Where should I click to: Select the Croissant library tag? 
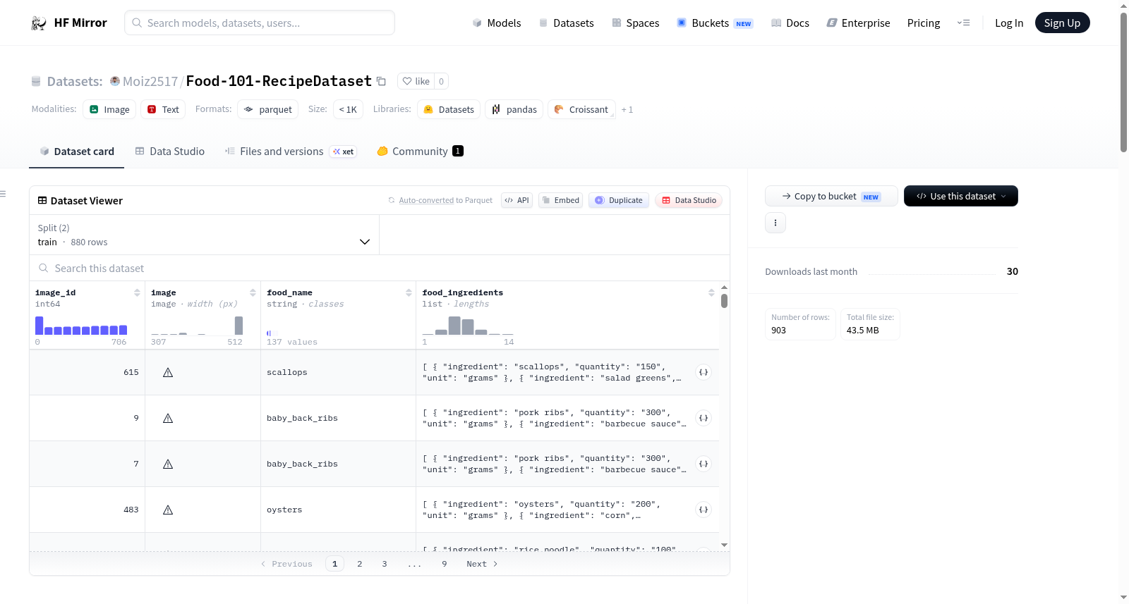click(x=581, y=109)
